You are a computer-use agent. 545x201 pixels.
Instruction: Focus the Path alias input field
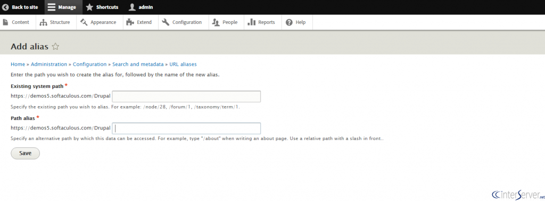pos(186,128)
